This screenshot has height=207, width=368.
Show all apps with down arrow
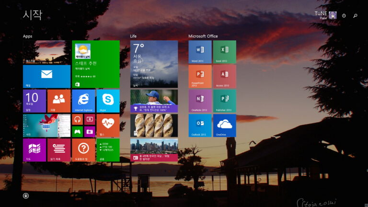point(26,195)
